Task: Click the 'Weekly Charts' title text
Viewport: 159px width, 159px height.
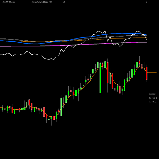Action: (x=9, y=2)
